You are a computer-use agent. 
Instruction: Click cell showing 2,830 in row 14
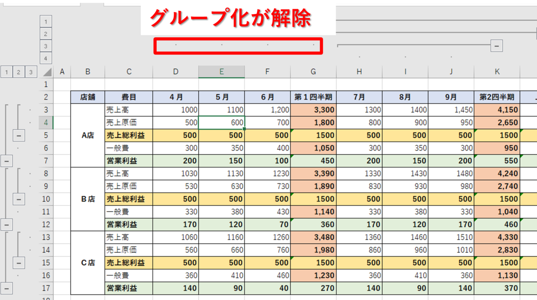click(497, 250)
